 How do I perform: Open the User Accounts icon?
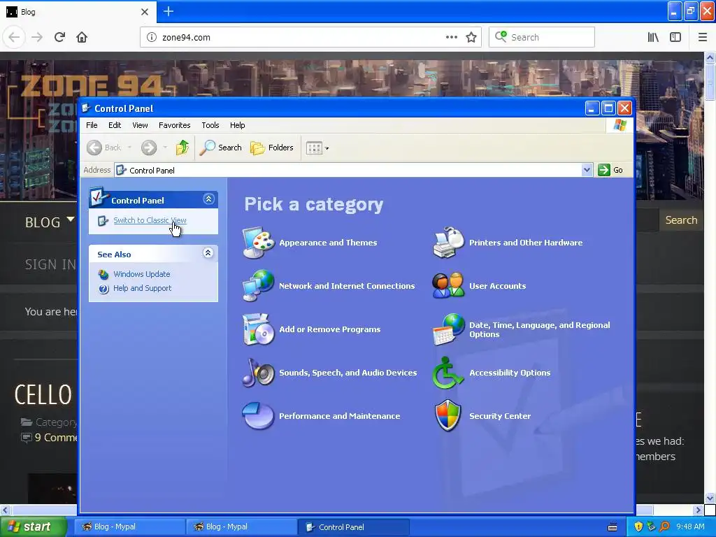[x=448, y=286]
